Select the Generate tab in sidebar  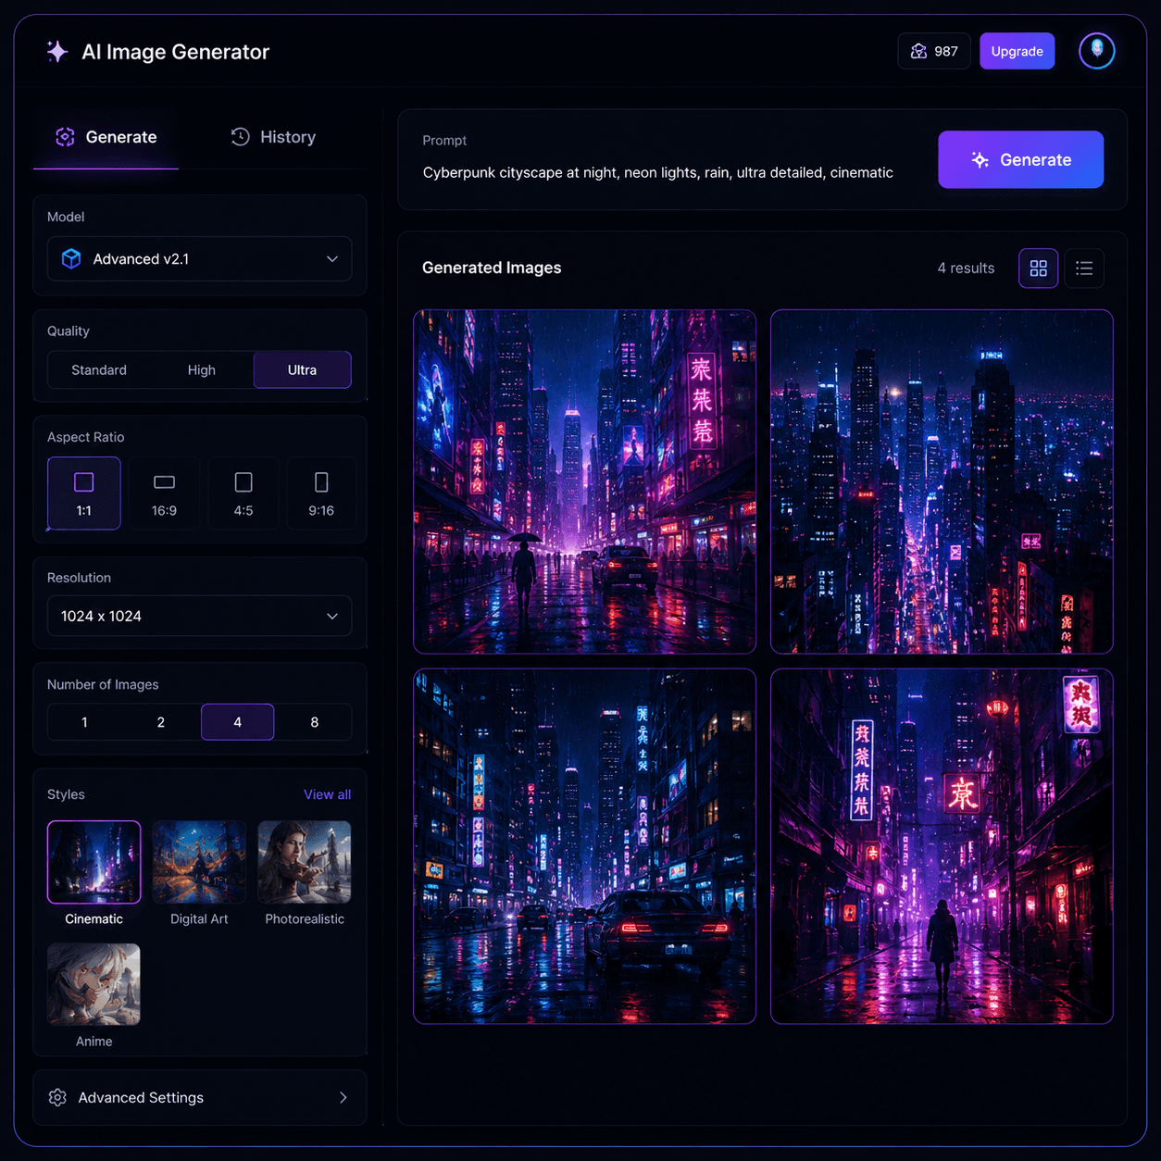(106, 137)
